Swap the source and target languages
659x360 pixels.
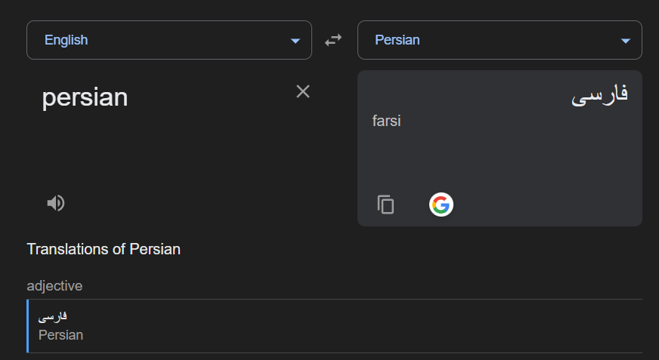(333, 41)
